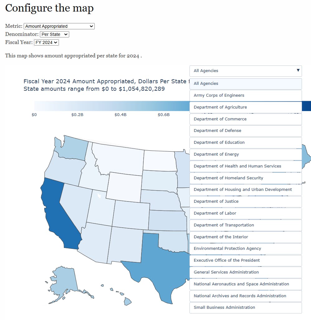The image size is (311, 320).
Task: Click the agency selector's dropdown arrow
Action: click(298, 71)
